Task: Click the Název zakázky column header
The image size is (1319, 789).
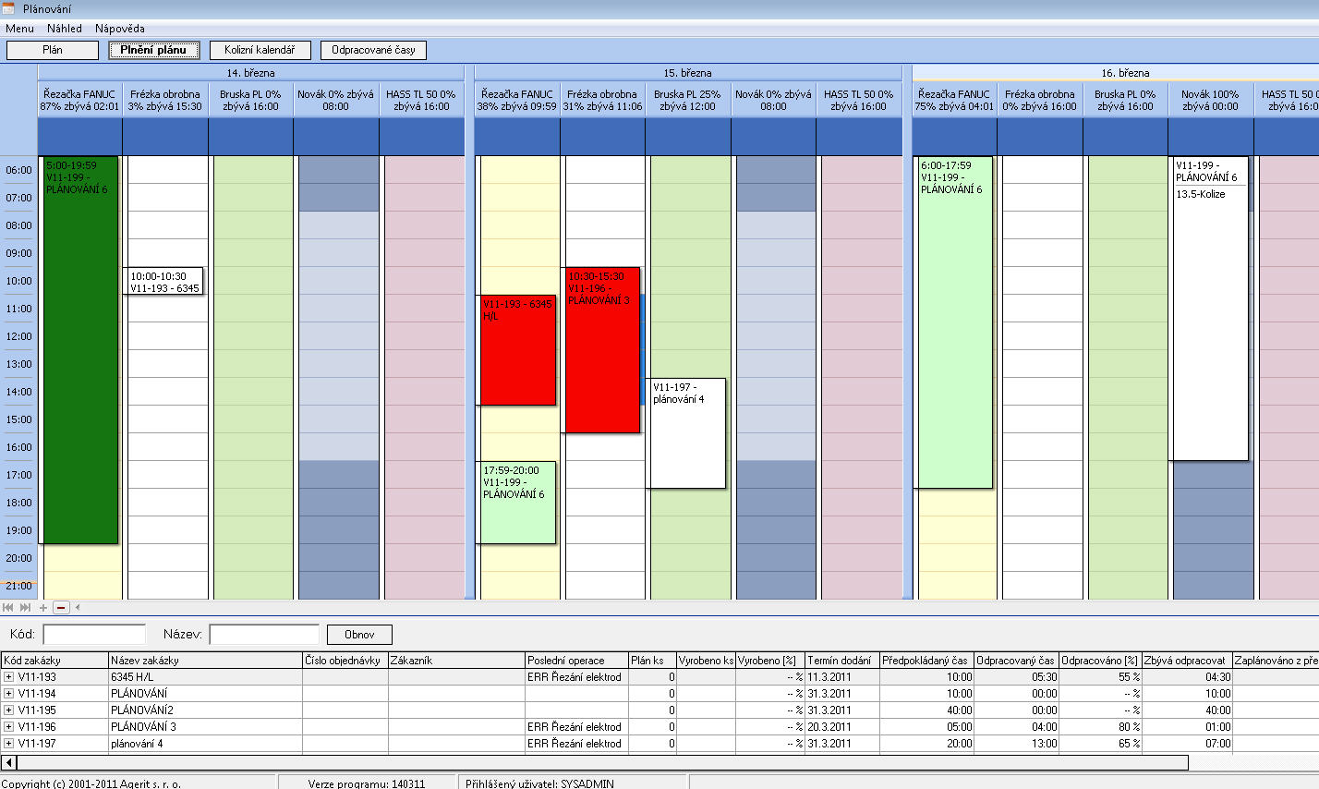Action: pos(205,661)
